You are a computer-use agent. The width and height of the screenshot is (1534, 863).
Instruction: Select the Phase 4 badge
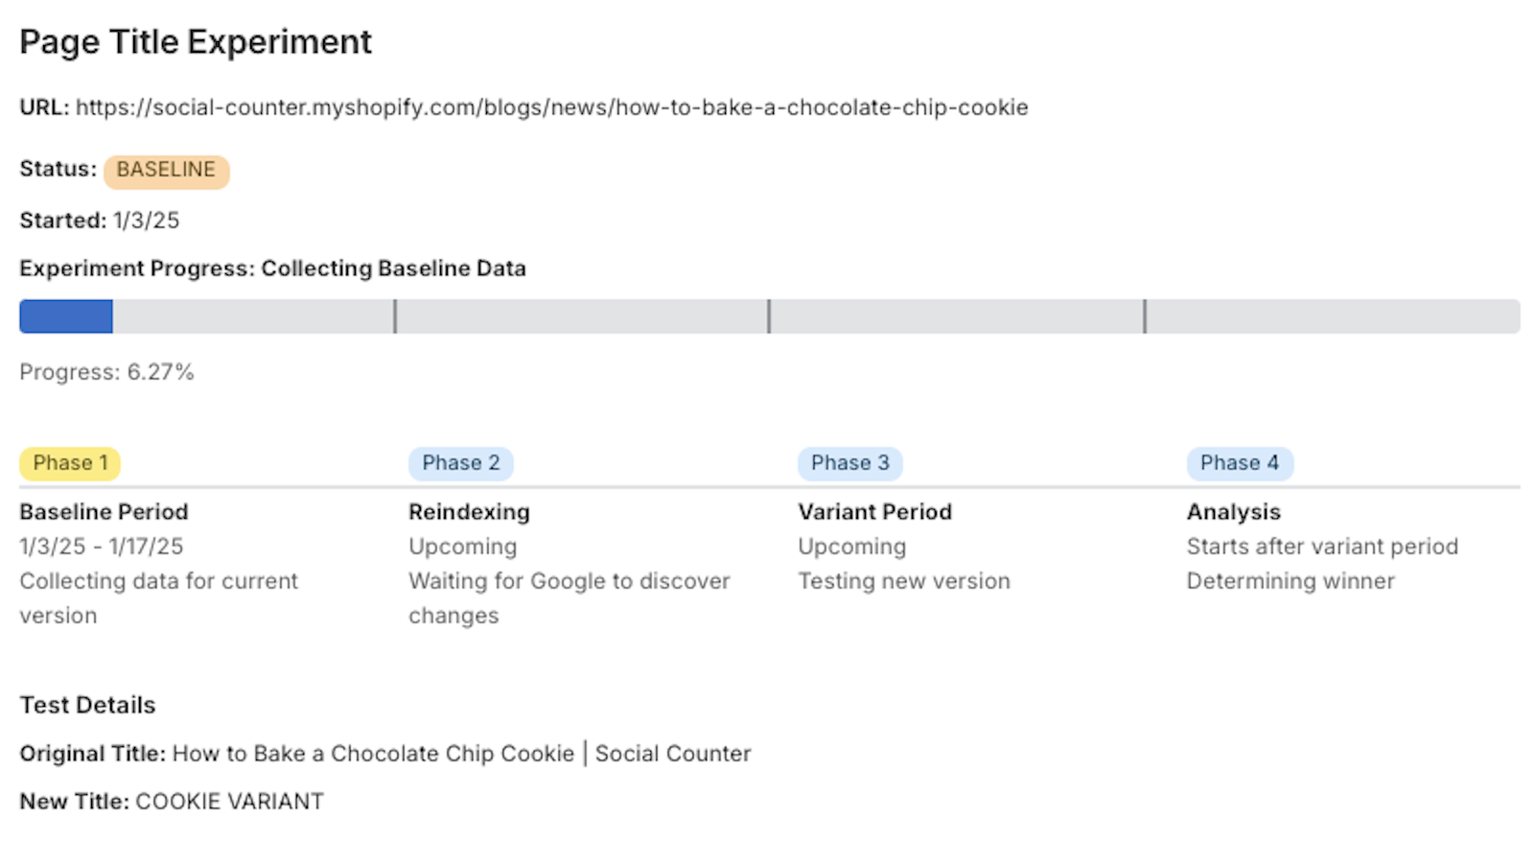point(1240,463)
